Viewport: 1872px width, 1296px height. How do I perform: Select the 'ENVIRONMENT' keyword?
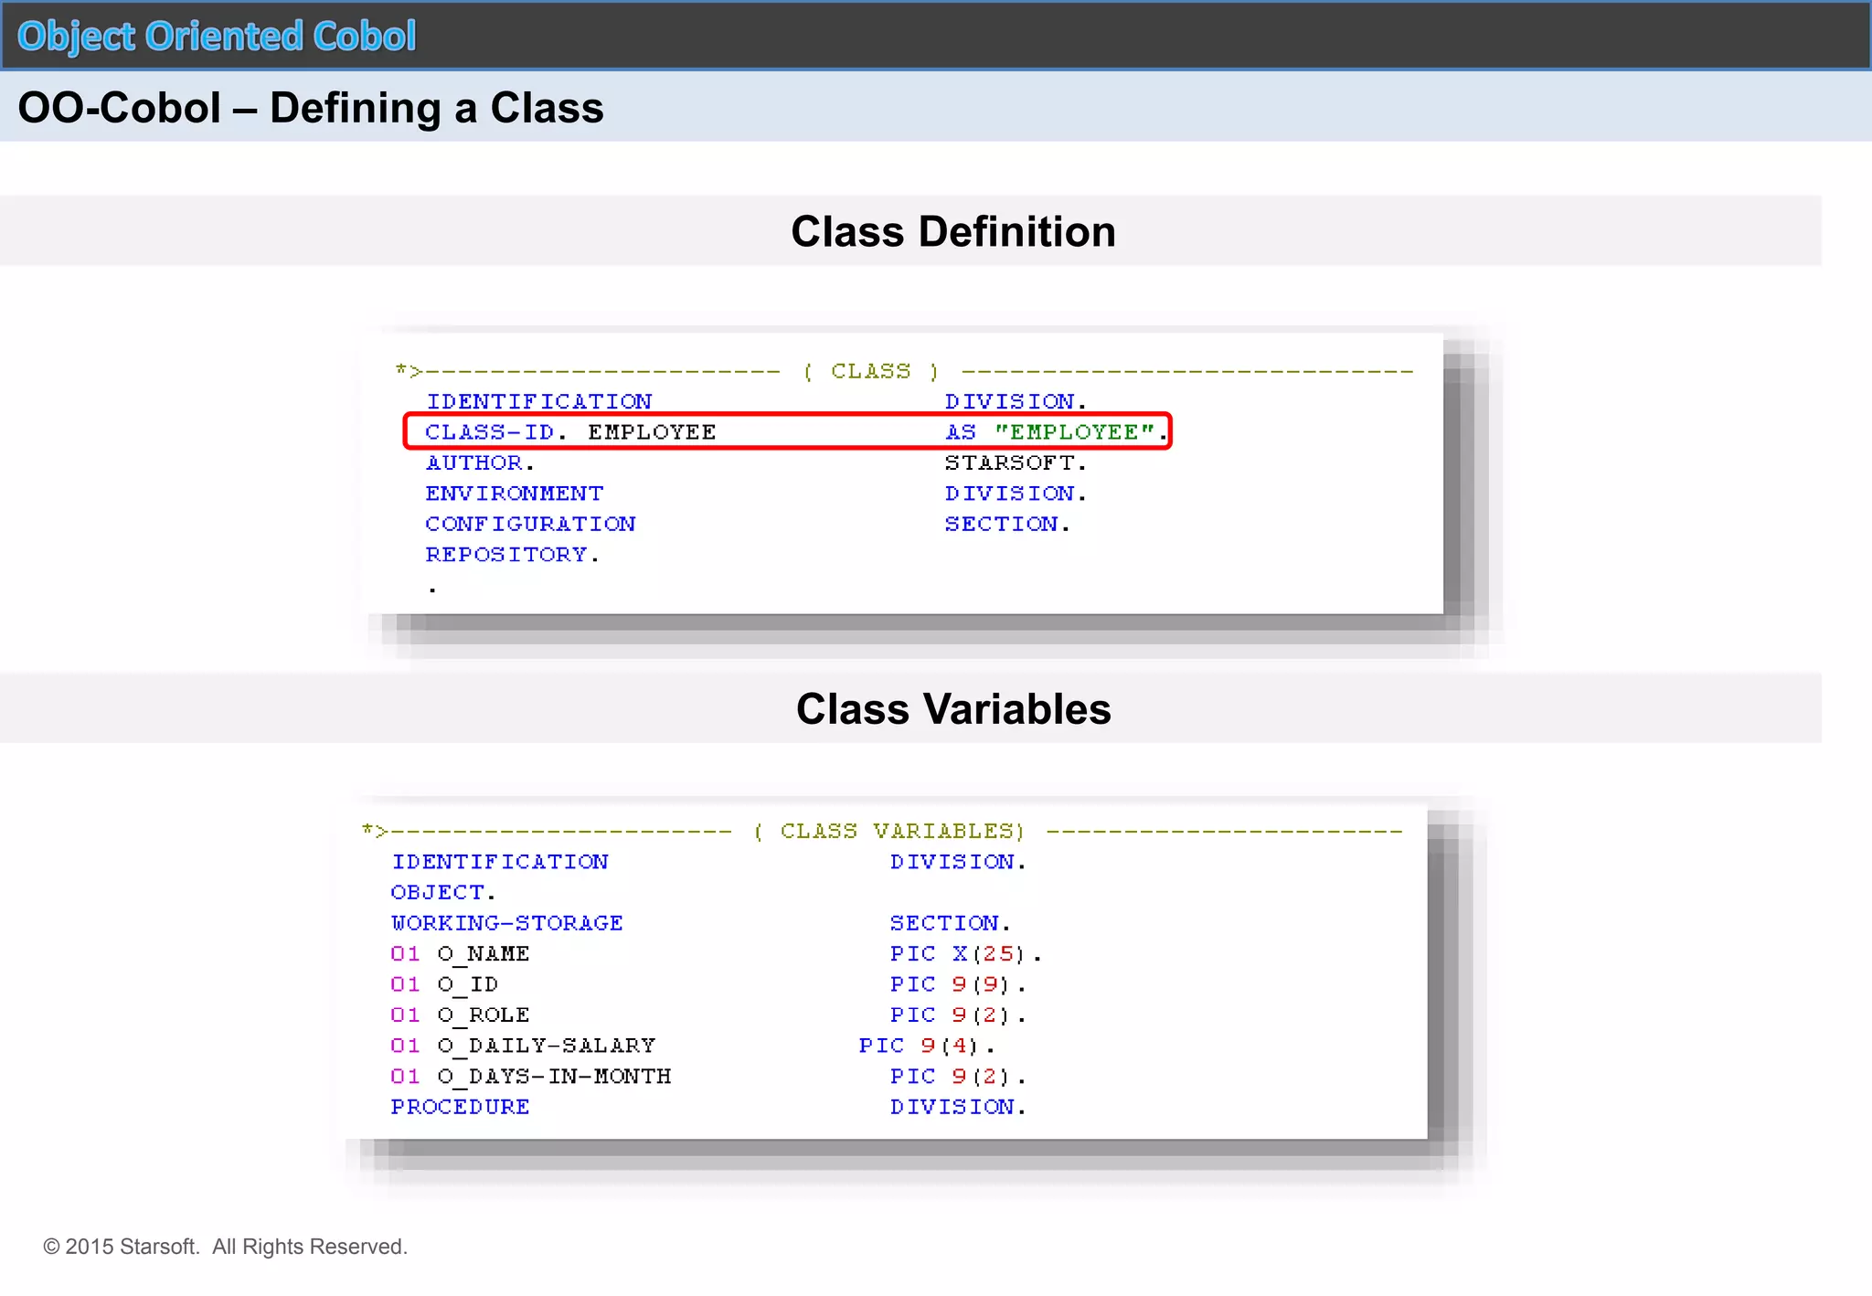tap(515, 494)
